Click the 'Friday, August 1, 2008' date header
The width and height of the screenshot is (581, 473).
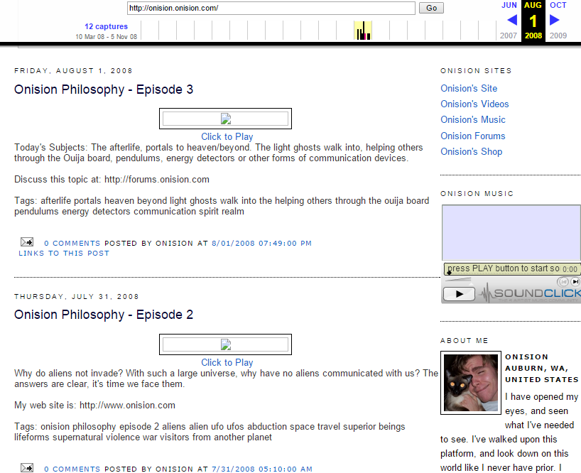click(x=73, y=71)
